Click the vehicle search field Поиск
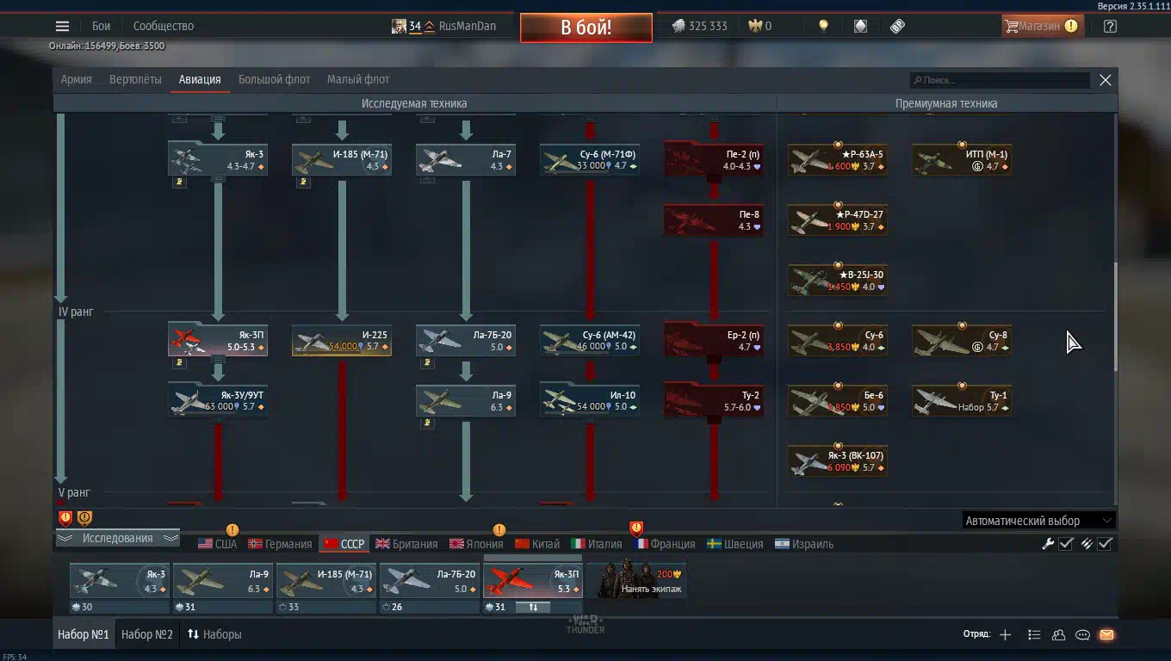The width and height of the screenshot is (1171, 661). [1000, 80]
